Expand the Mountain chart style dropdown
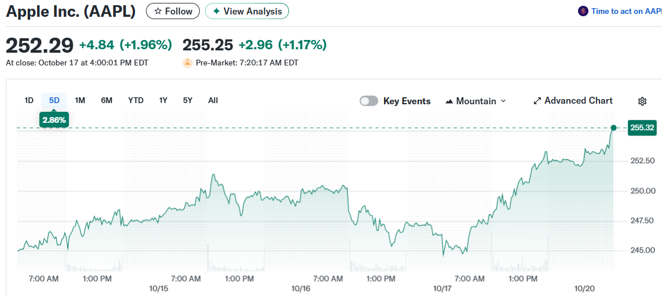The height and width of the screenshot is (296, 662). coord(476,101)
